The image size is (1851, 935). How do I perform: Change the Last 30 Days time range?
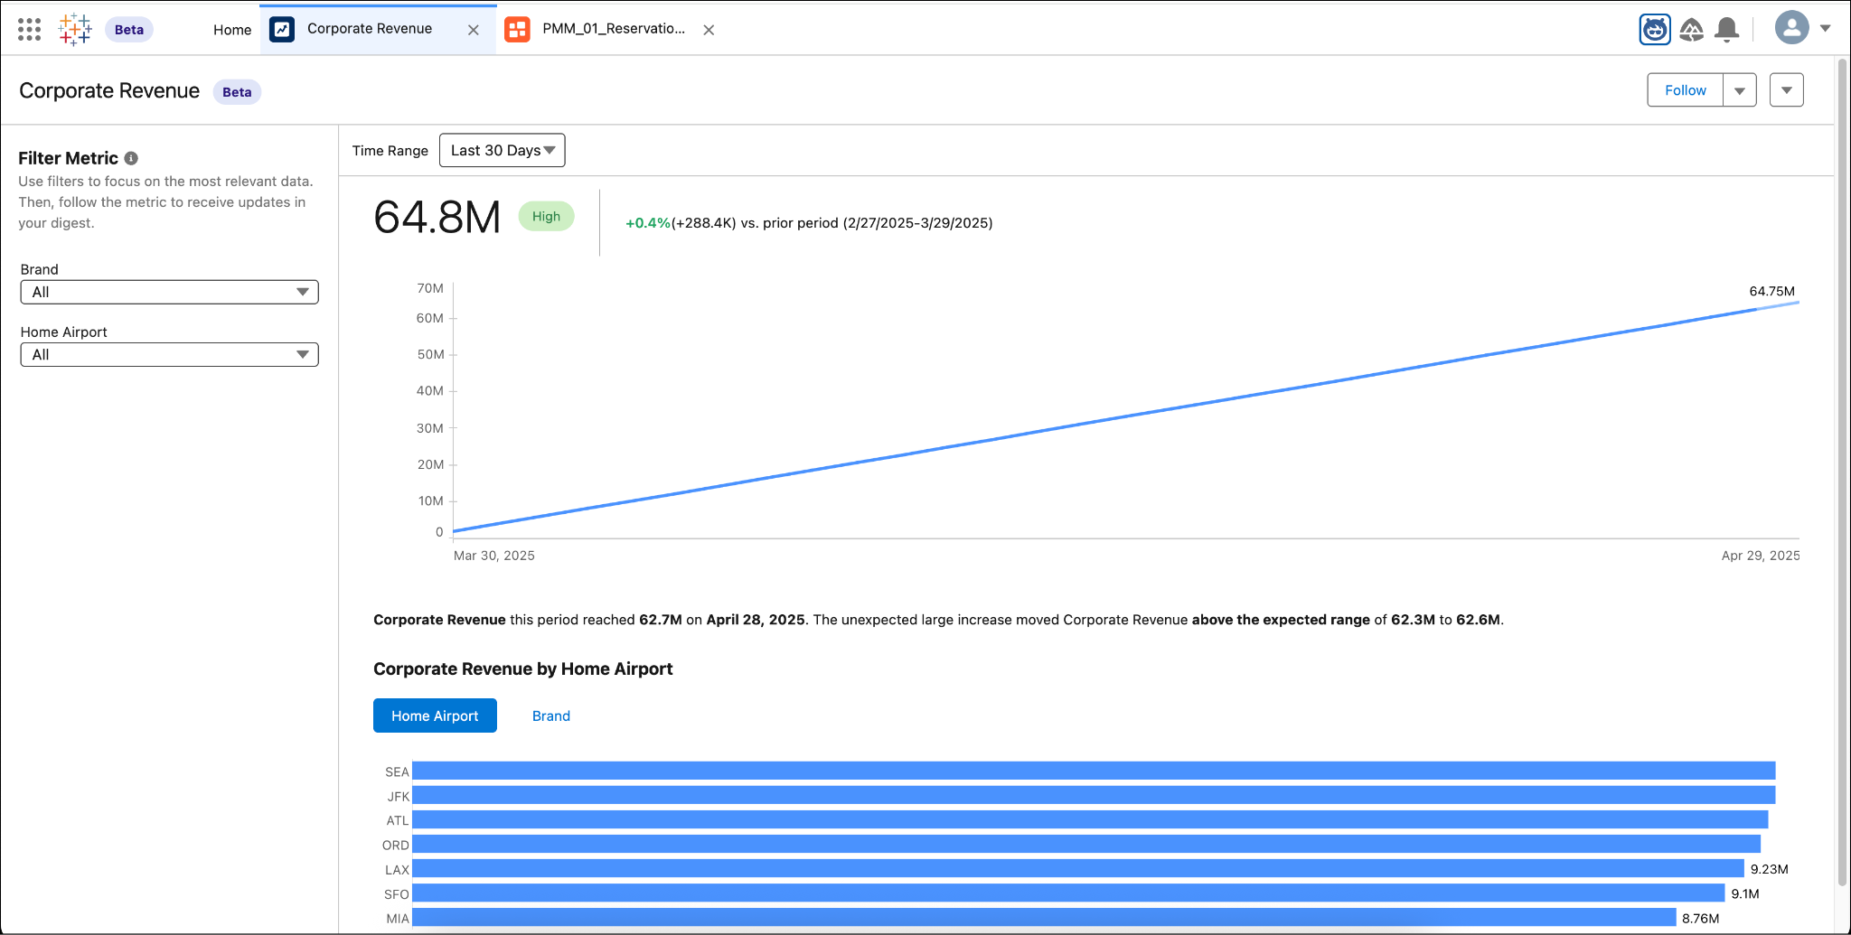click(503, 150)
